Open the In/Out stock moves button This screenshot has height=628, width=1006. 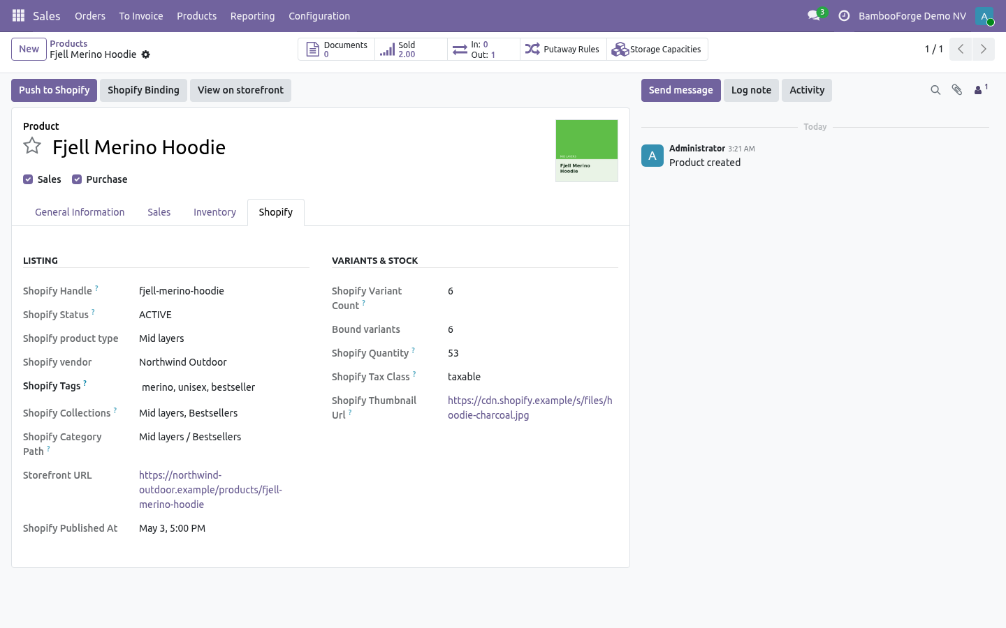tap(484, 50)
